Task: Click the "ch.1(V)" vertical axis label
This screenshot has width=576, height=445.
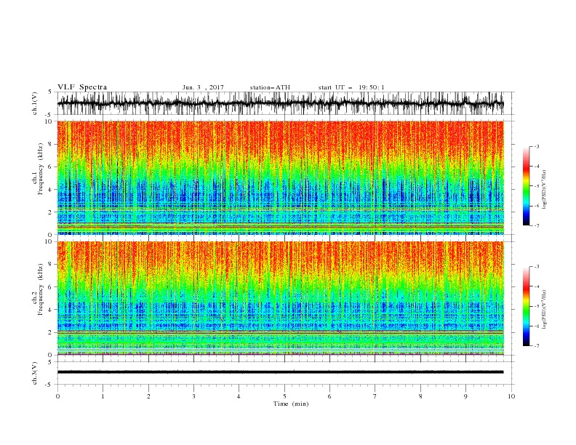Action: [35, 103]
